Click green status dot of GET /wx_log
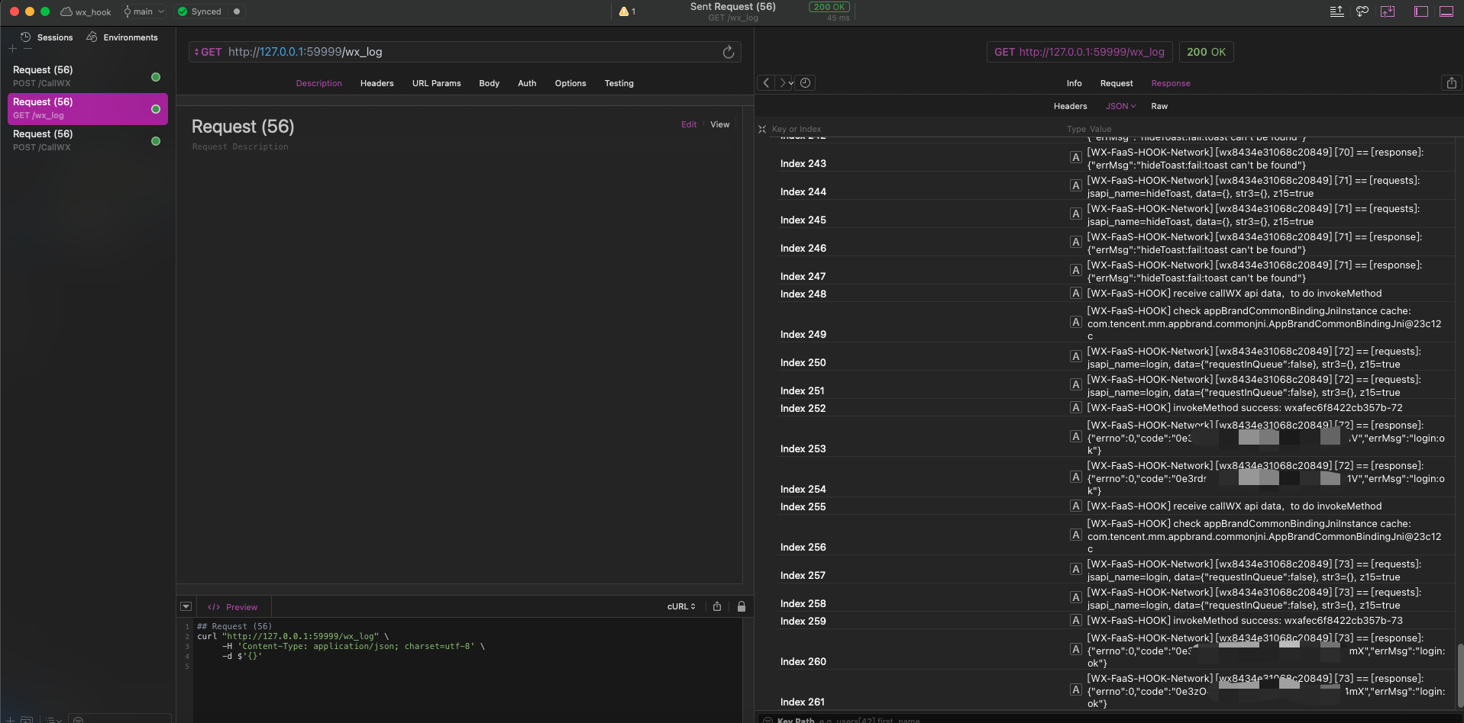 coord(156,109)
